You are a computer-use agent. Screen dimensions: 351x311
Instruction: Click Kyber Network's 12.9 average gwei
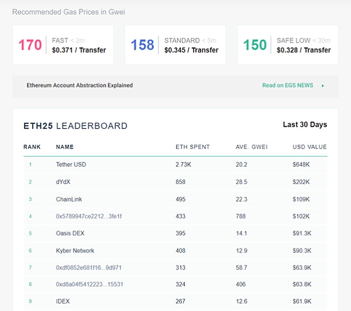pos(241,250)
